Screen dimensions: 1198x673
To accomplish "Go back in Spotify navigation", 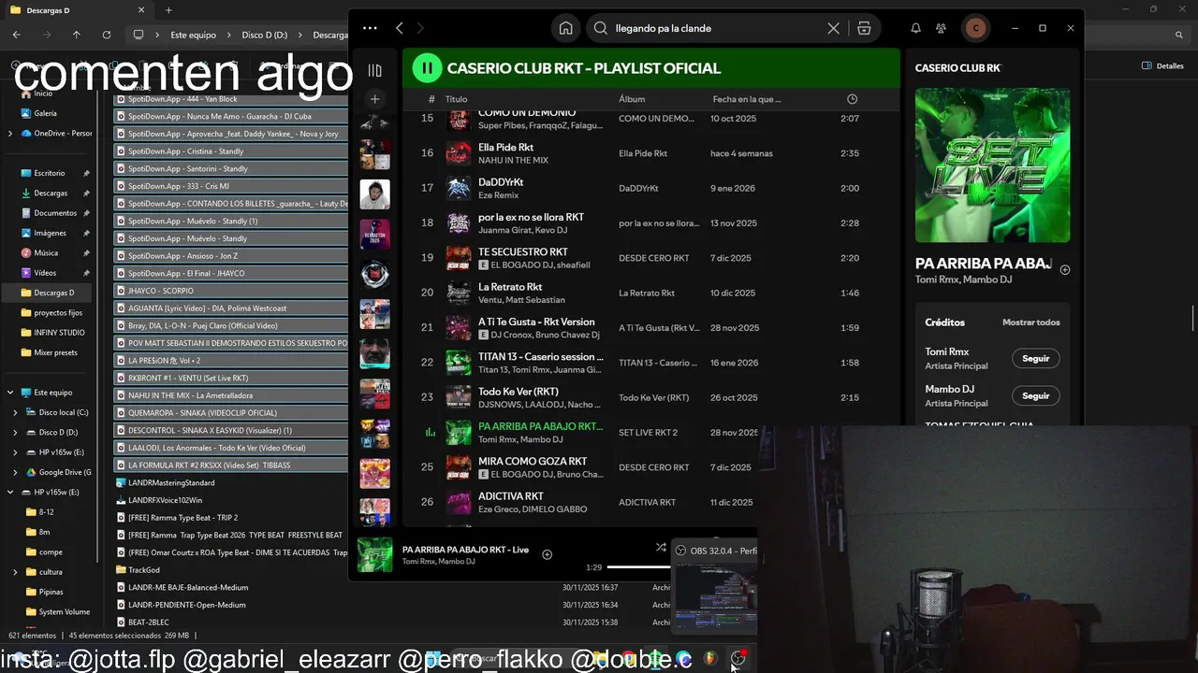I will [x=400, y=28].
